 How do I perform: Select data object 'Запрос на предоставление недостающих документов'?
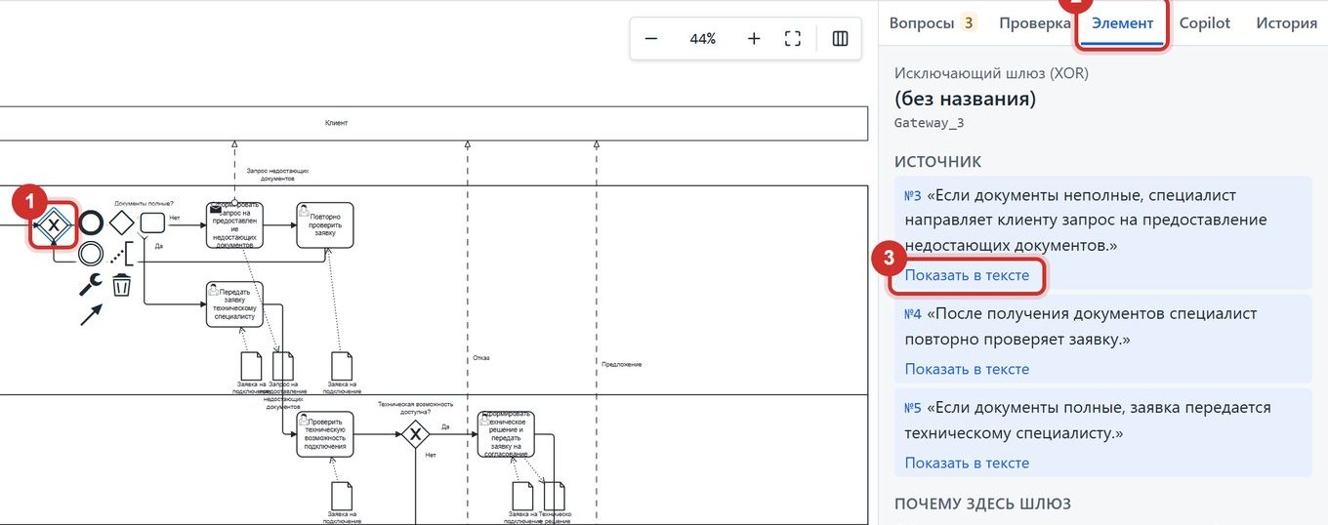(x=283, y=366)
